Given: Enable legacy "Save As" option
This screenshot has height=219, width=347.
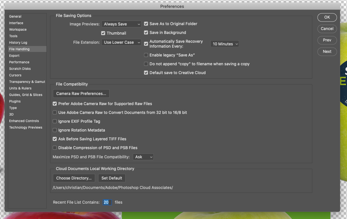Looking at the screenshot, I should coord(146,55).
